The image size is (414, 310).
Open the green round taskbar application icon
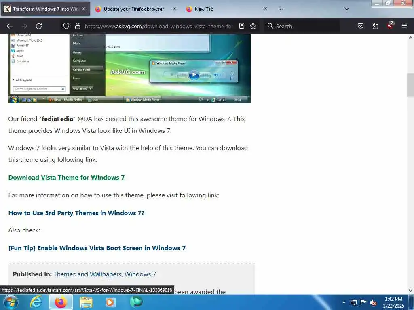point(136,302)
